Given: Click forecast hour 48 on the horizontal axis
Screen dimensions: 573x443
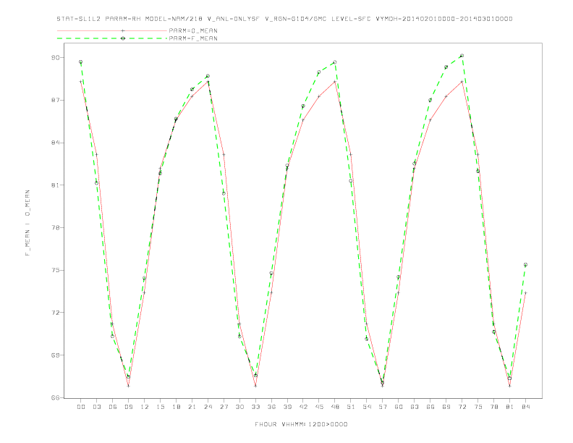Looking at the screenshot, I should pyautogui.click(x=335, y=407).
